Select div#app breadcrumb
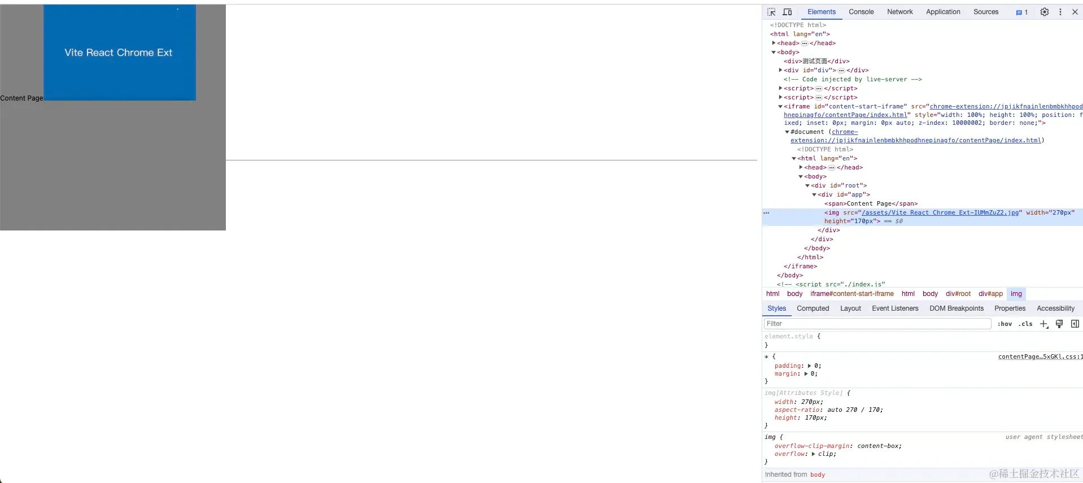The width and height of the screenshot is (1083, 483). point(990,294)
